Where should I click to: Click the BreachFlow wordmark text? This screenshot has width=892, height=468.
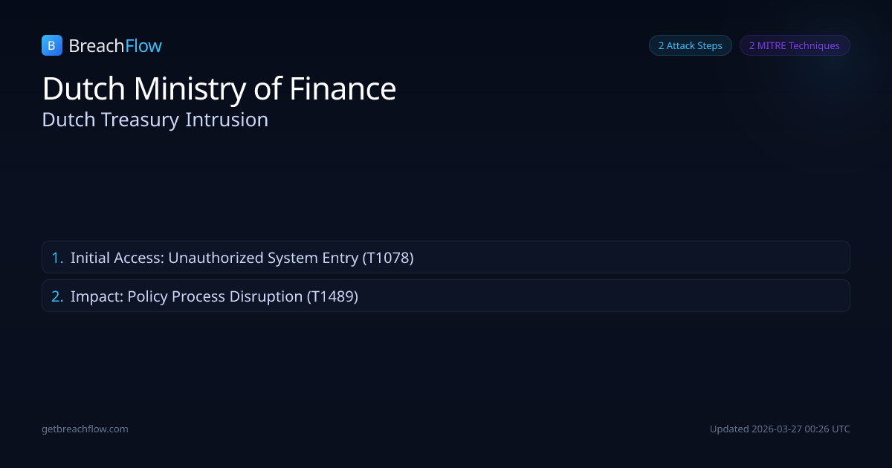pos(115,46)
